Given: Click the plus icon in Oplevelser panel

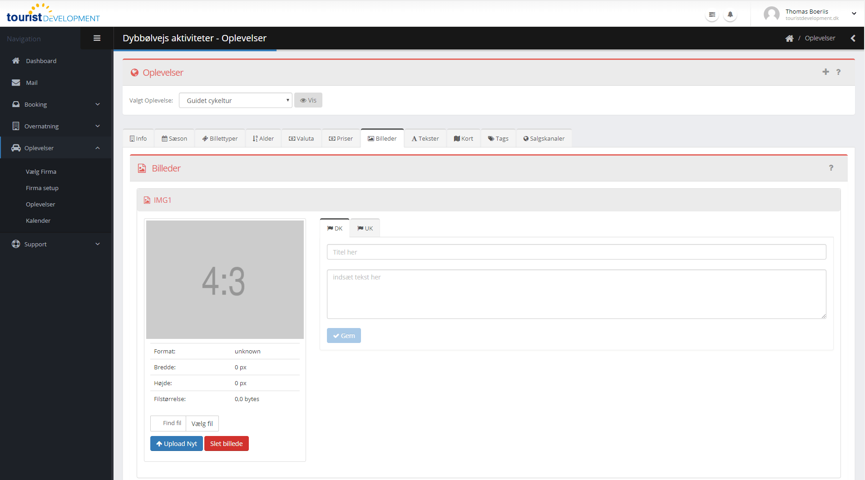Looking at the screenshot, I should (825, 72).
